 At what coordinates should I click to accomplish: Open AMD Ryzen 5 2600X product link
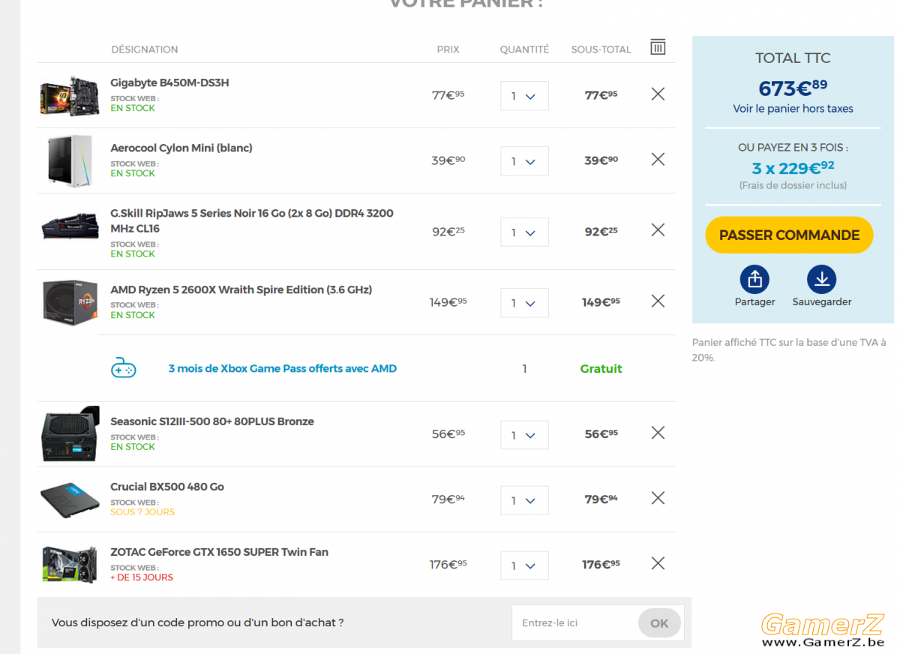click(x=241, y=289)
